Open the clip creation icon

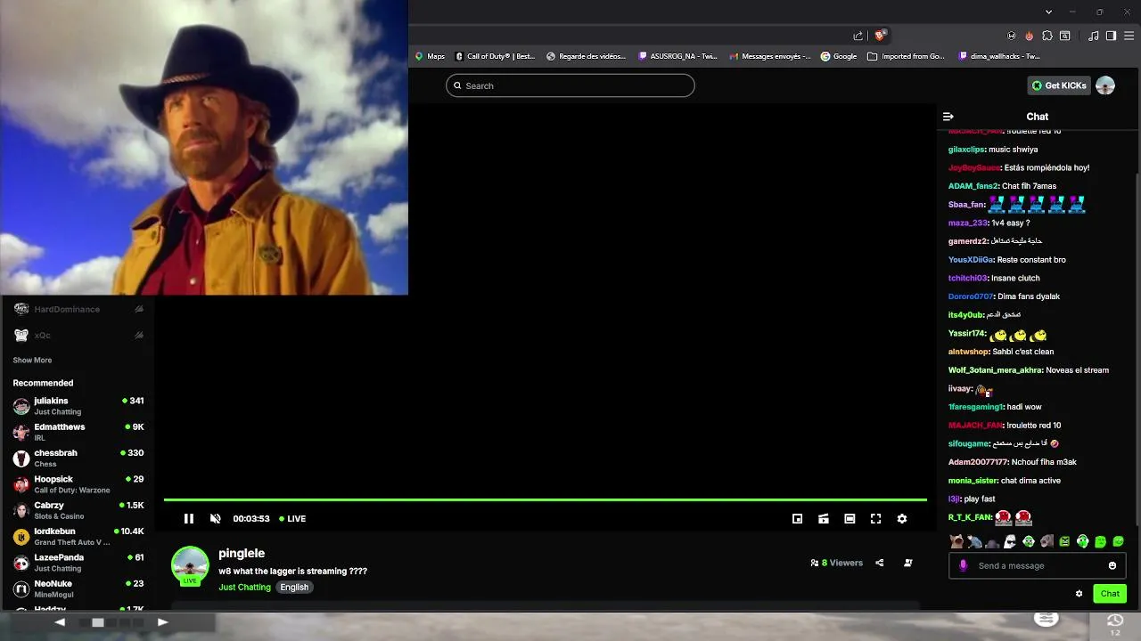pyautogui.click(x=824, y=519)
